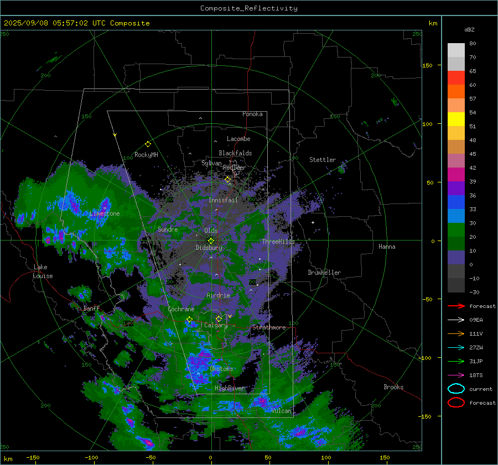Click the Strathmore town label
Image resolution: width=498 pixels, height=465 pixels.
click(x=269, y=327)
